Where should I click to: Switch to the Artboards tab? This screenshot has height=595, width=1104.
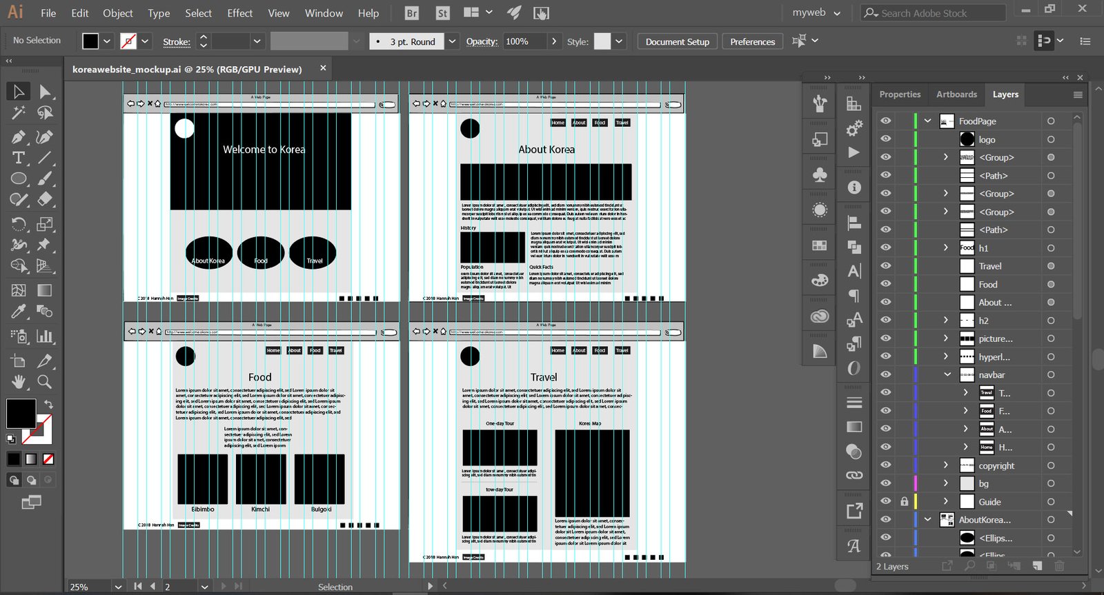[x=956, y=94]
